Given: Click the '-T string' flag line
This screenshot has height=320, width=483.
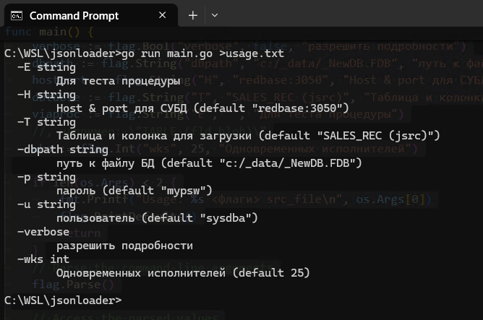Looking at the screenshot, I should 46,122.
